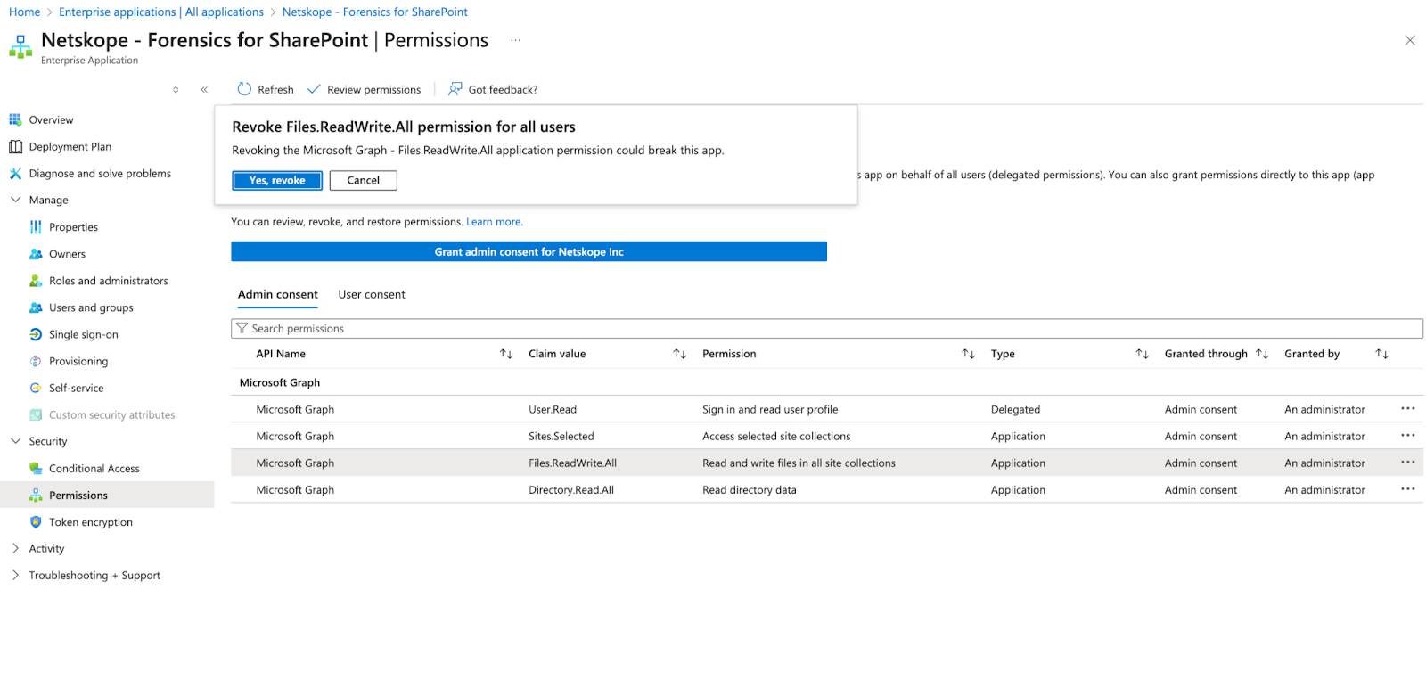Click the Review permissions checkmark icon
This screenshot has width=1426, height=688.
pyautogui.click(x=314, y=89)
